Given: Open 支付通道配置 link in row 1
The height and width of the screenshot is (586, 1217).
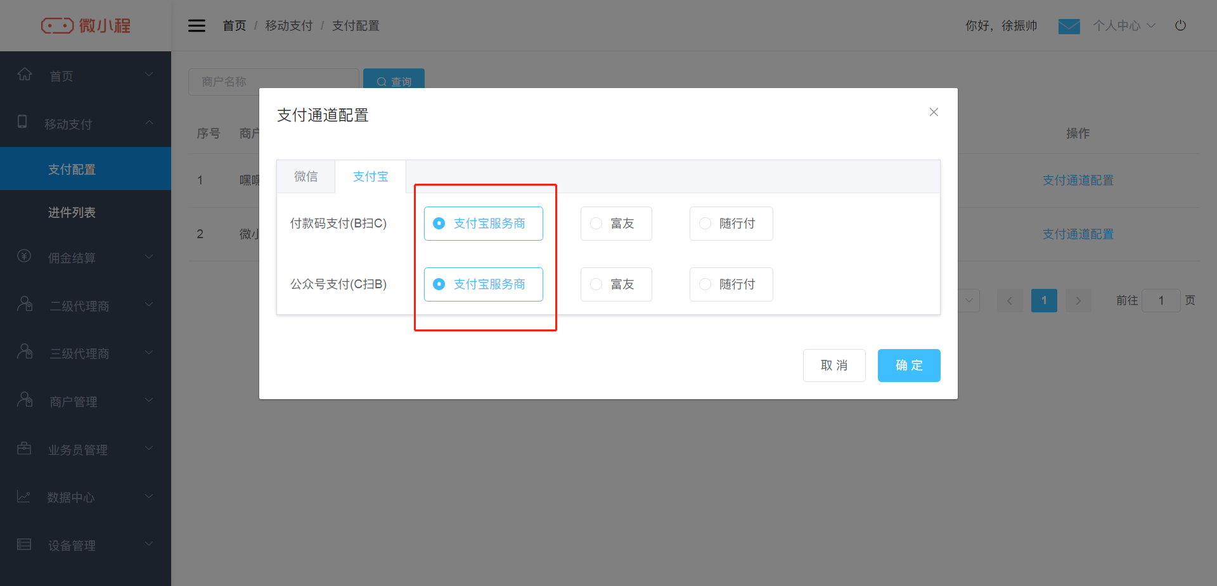Looking at the screenshot, I should 1078,180.
